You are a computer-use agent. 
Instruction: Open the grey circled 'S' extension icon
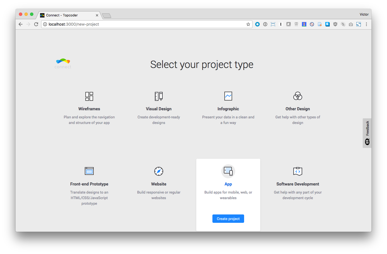[343, 24]
